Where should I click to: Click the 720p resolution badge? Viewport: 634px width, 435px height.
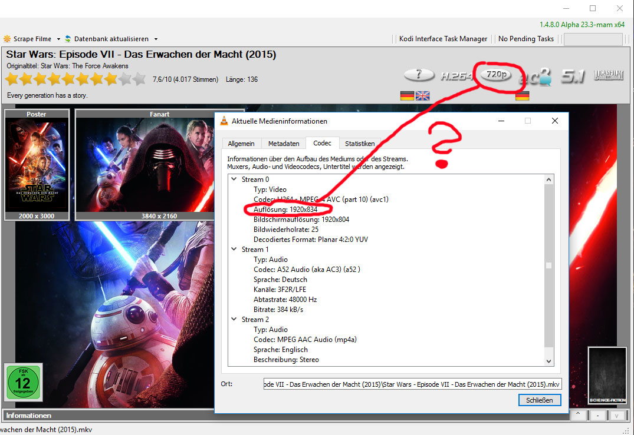coord(496,74)
